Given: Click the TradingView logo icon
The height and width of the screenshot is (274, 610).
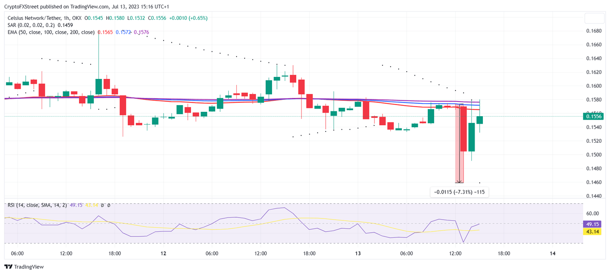Looking at the screenshot, I should 8,267.
